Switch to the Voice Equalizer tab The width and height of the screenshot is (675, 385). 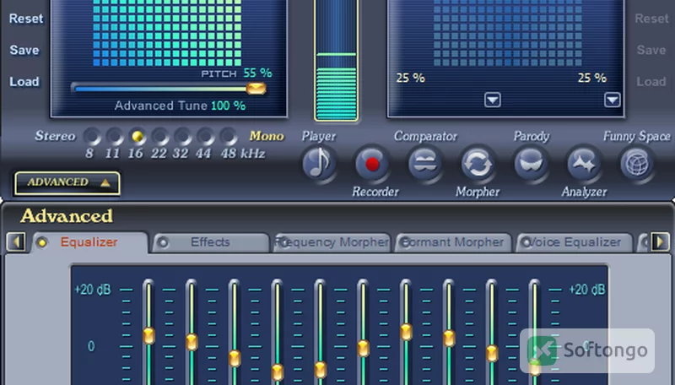coord(574,242)
